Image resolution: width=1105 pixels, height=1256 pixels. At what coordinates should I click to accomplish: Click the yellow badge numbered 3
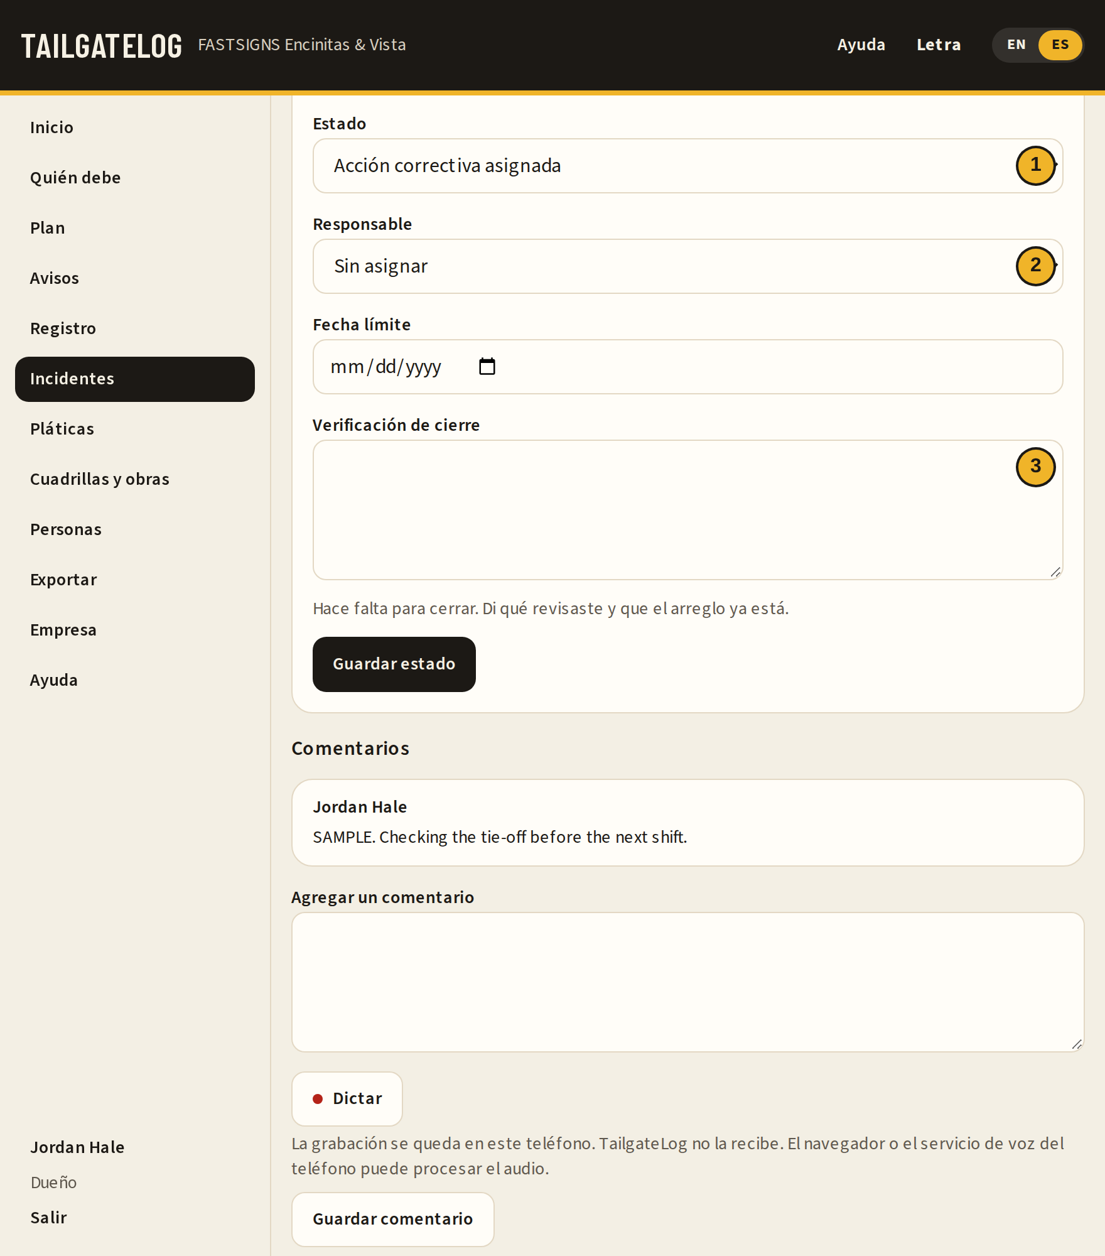1035,467
